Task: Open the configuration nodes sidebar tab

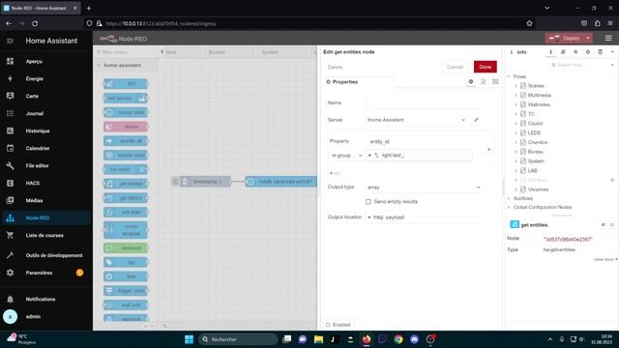Action: coord(588,52)
